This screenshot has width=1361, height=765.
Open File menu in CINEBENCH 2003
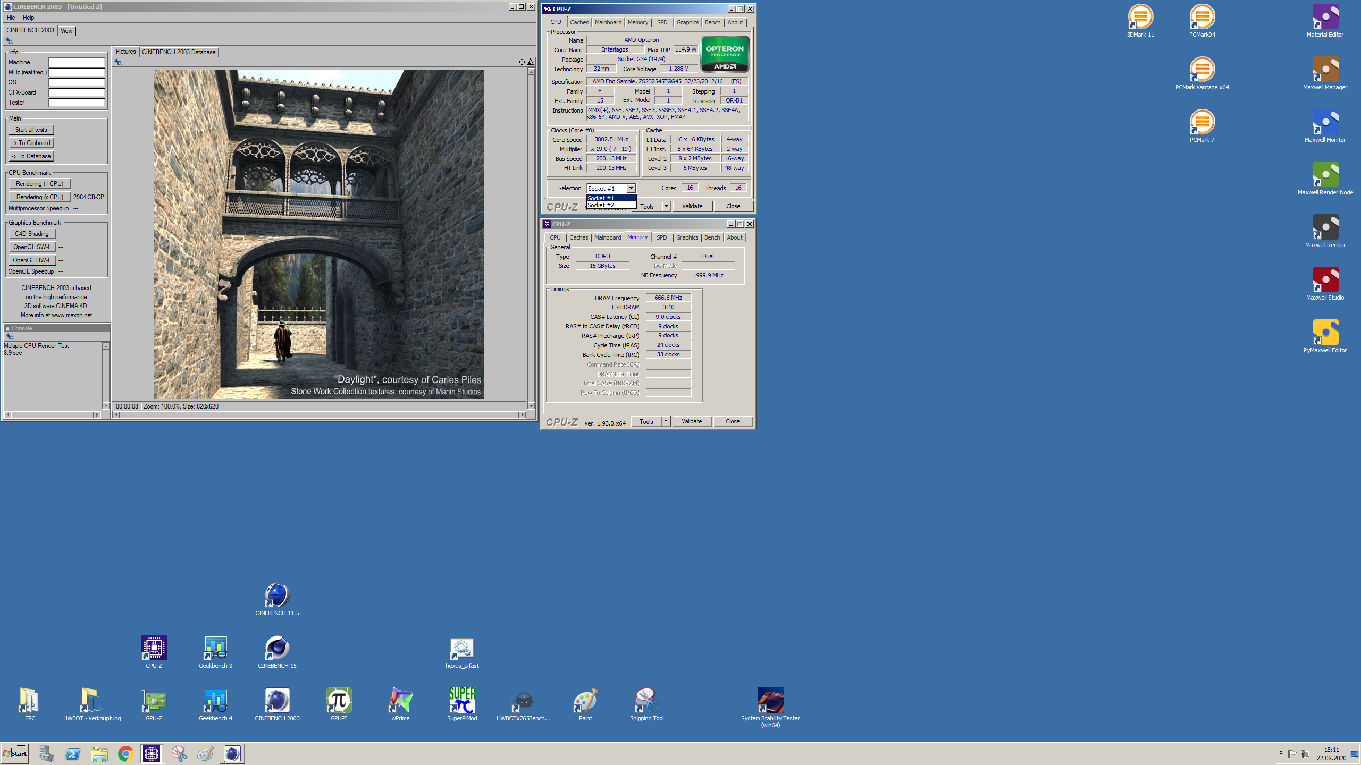11,18
